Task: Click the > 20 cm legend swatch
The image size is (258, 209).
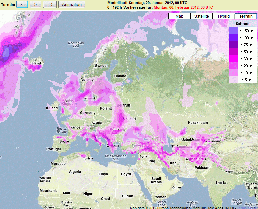Action: pyautogui.click(x=233, y=66)
